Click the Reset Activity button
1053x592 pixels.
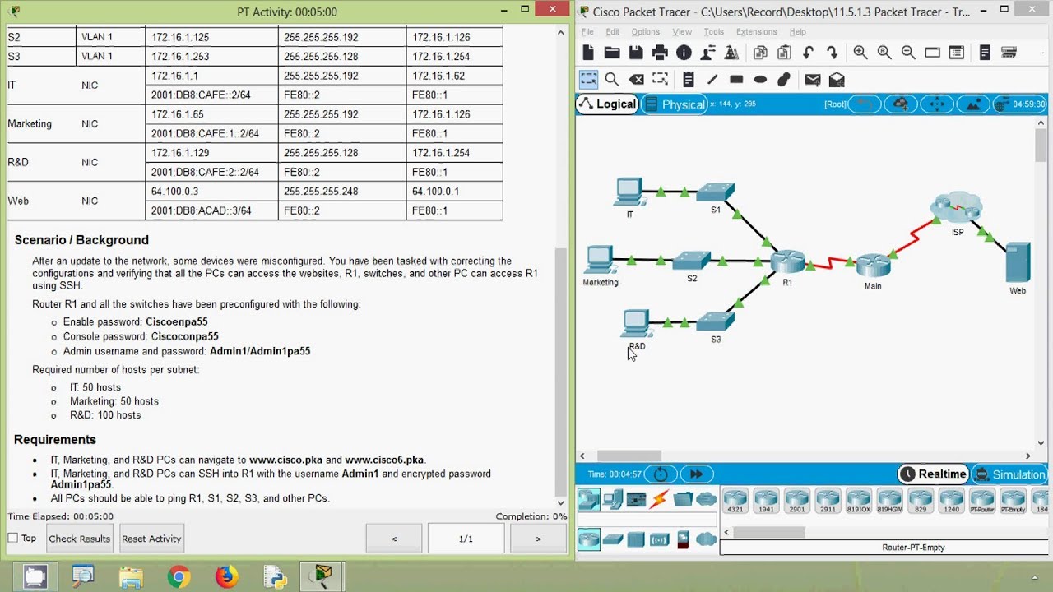[x=151, y=539]
